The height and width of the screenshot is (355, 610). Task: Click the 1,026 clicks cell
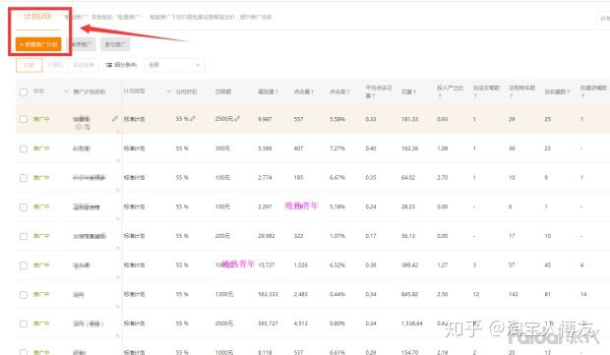coord(301,265)
